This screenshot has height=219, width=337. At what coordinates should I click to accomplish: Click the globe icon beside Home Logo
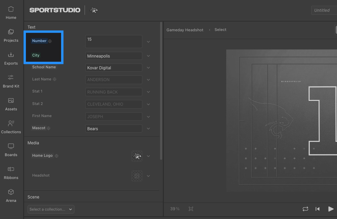point(56,156)
